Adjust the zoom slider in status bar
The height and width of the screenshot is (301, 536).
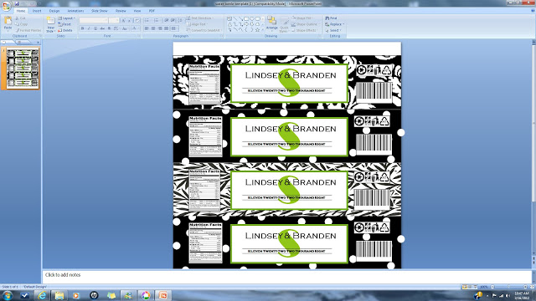pyautogui.click(x=509, y=287)
